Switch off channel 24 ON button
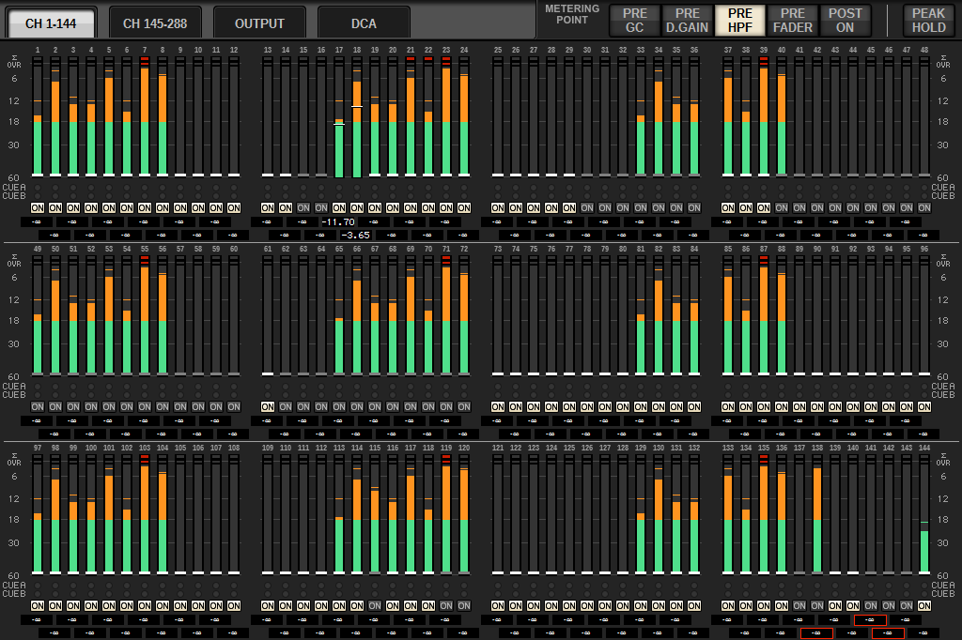The image size is (962, 640). (464, 207)
